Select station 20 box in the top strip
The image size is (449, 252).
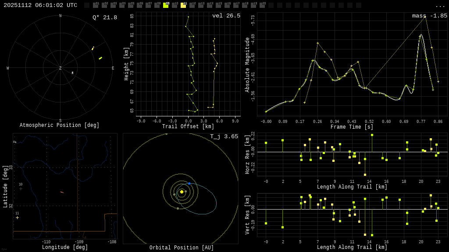[x=262, y=5]
